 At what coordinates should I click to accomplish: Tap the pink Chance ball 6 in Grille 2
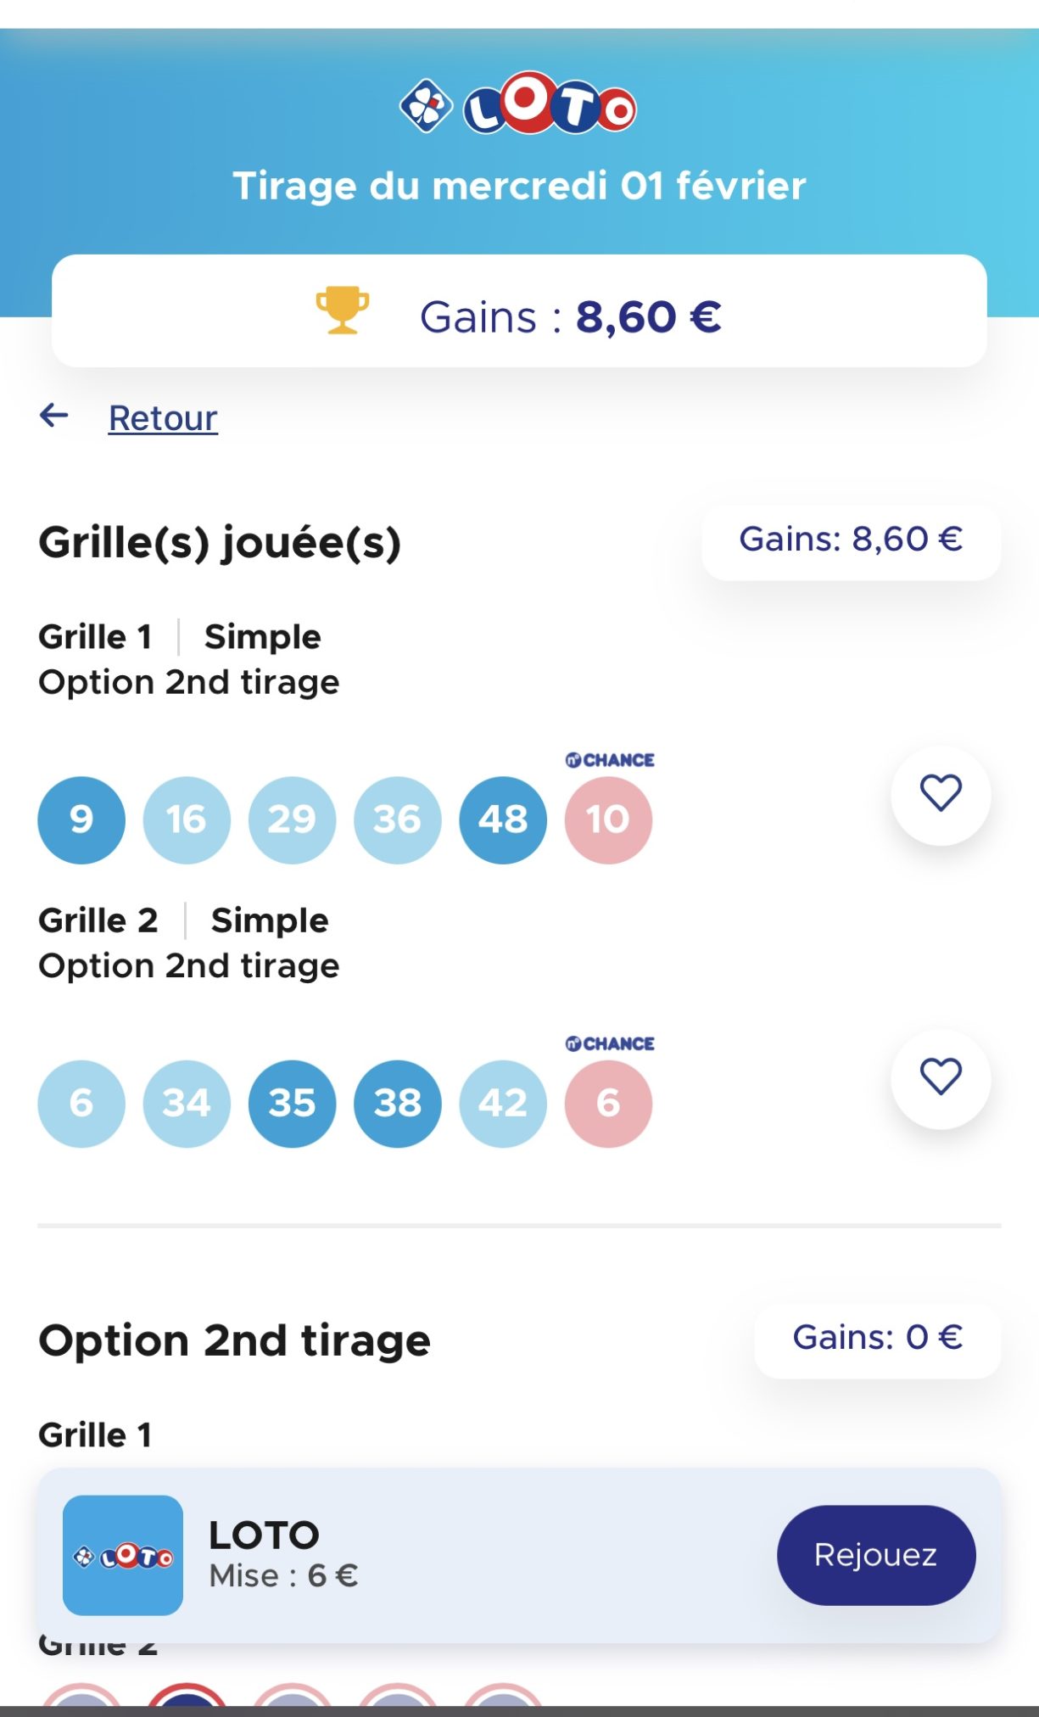608,1103
